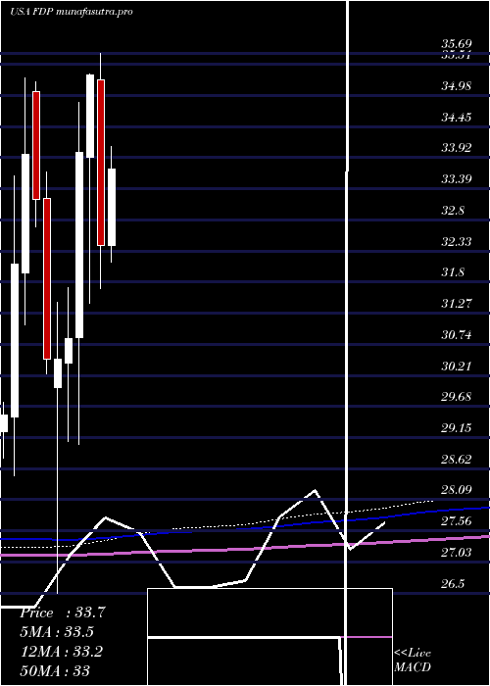Click the 12MA : 33.2 value
Image resolution: width=490 pixels, height=686 pixels.
62,651
